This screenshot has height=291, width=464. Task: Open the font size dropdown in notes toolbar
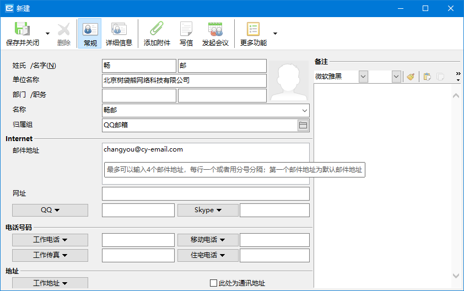click(396, 77)
